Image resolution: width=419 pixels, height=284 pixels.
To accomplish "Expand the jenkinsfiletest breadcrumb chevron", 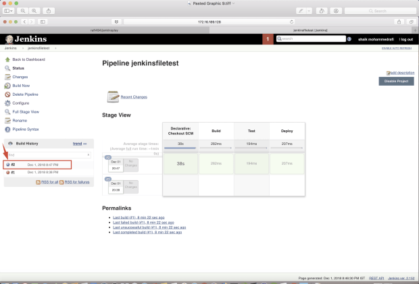I will [x=55, y=49].
